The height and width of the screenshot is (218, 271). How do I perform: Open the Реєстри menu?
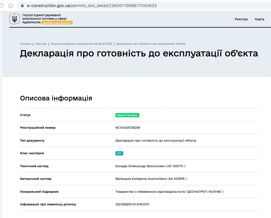point(241,19)
